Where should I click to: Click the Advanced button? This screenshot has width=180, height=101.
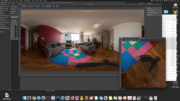pos(14,21)
